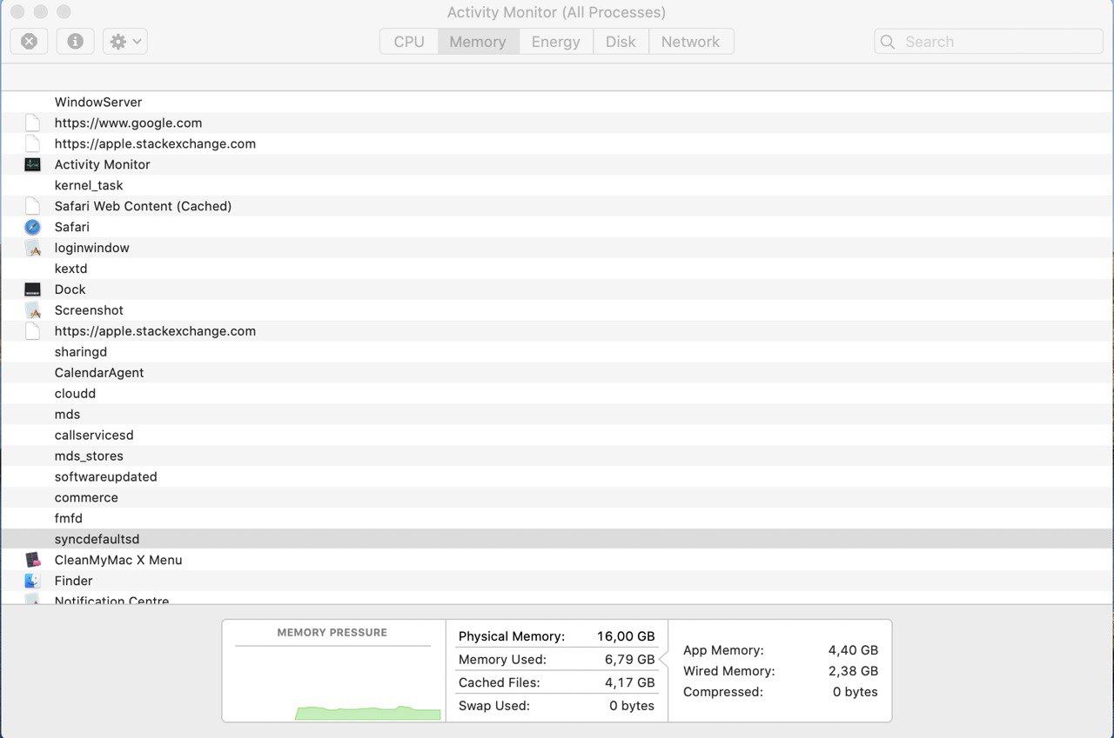Click the Dock process icon

point(33,289)
